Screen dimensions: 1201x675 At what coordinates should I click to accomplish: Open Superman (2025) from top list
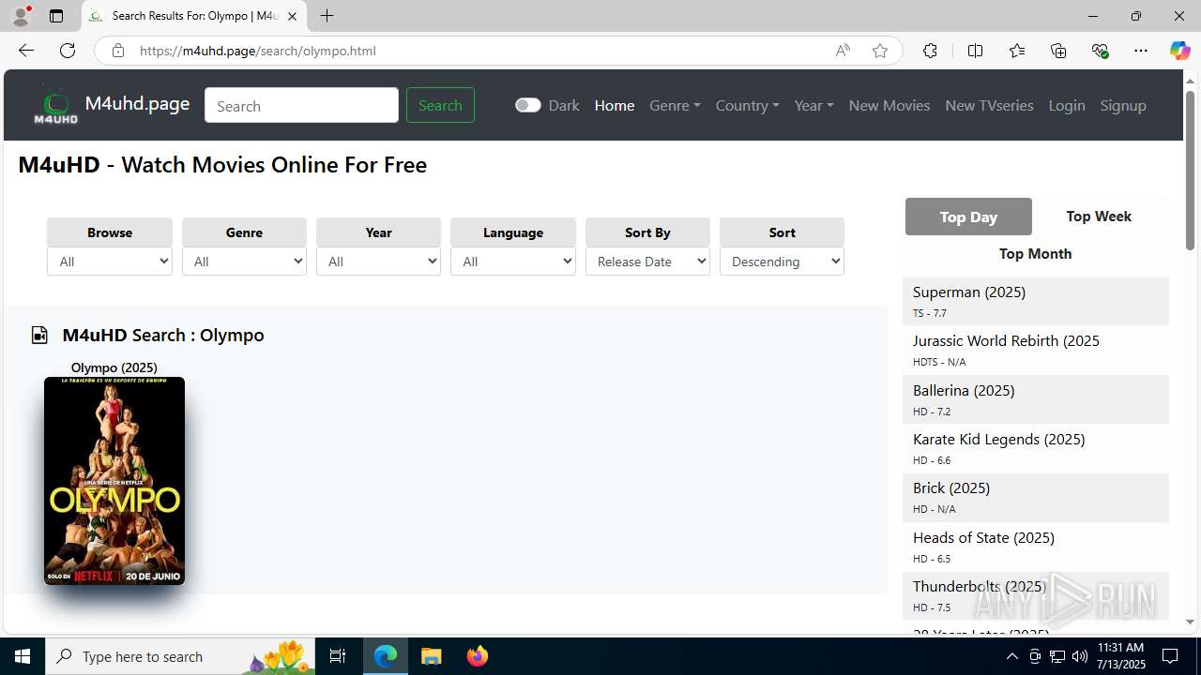click(969, 292)
